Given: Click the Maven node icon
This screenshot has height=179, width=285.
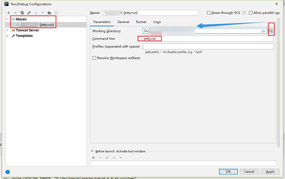Looking at the screenshot, I should point(13,19).
